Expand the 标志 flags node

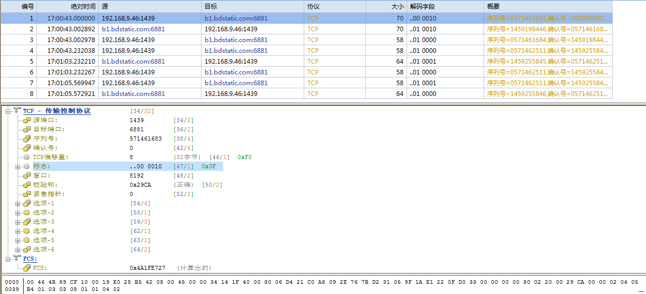[18, 167]
